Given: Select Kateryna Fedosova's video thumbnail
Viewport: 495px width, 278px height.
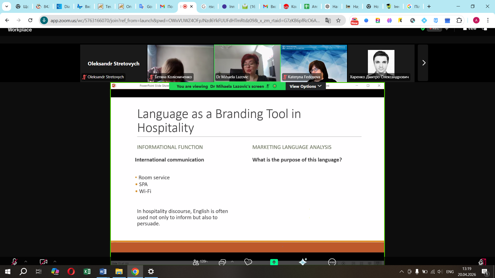Looking at the screenshot, I should [x=314, y=63].
